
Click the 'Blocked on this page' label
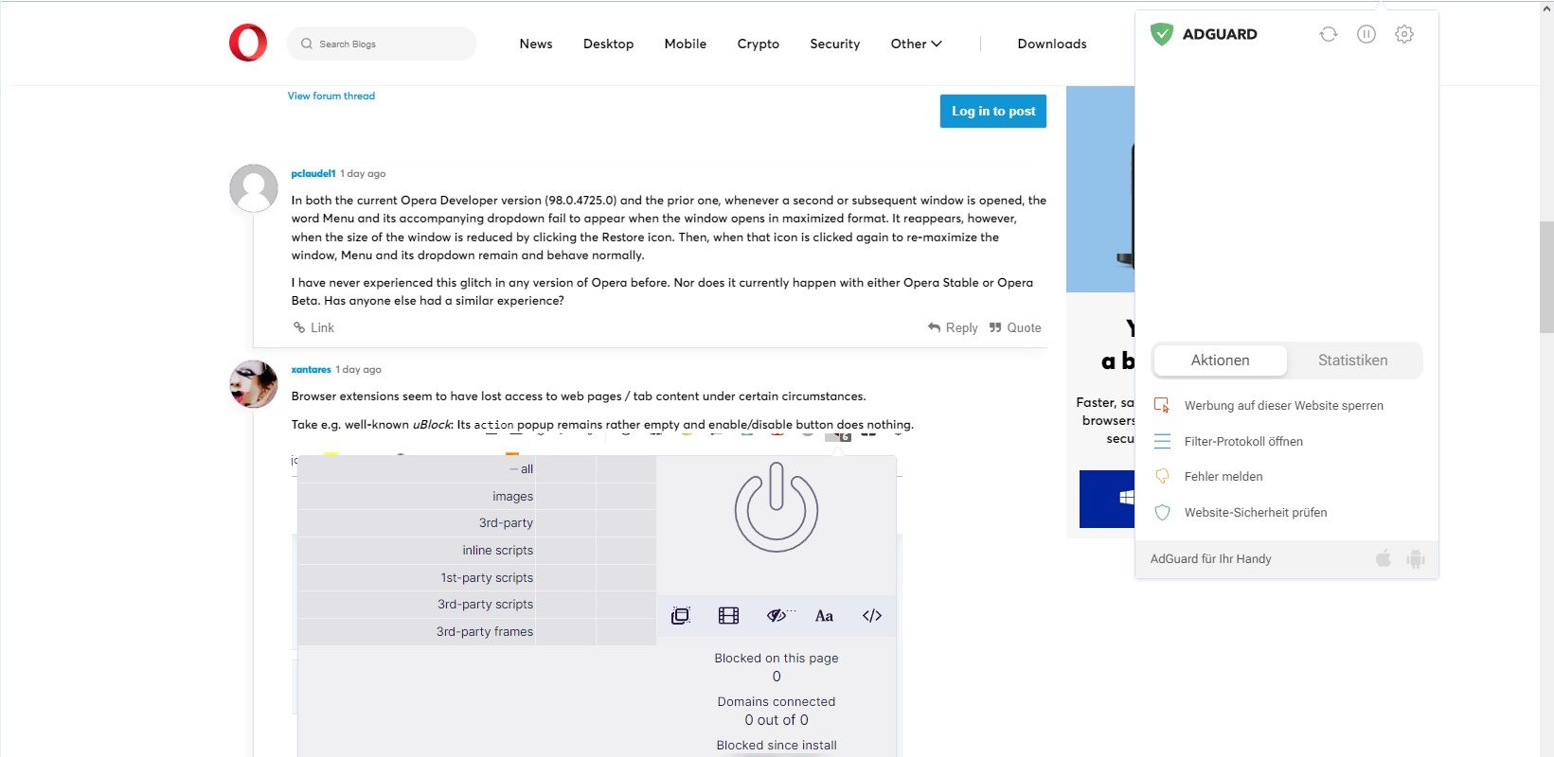pos(777,659)
